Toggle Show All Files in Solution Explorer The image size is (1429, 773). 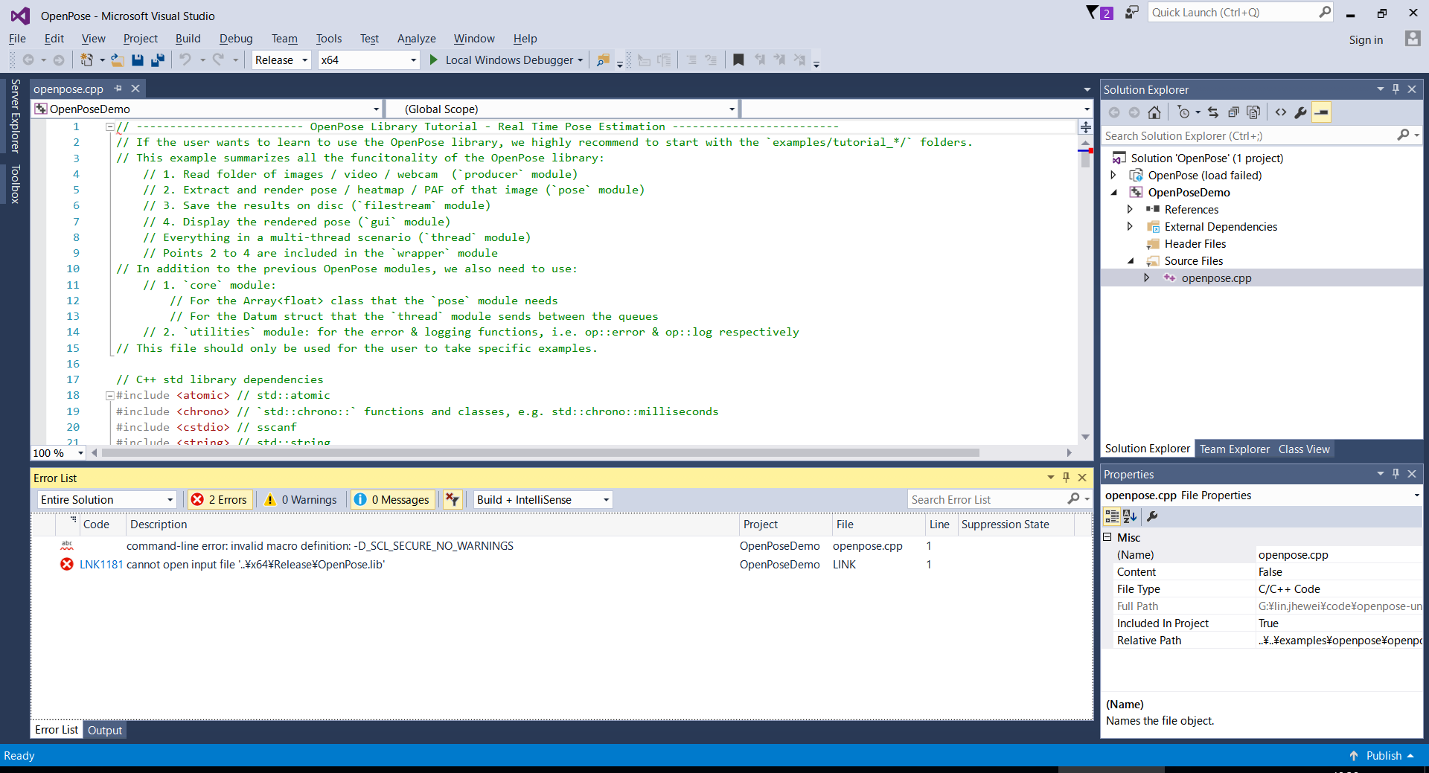pos(1254,112)
